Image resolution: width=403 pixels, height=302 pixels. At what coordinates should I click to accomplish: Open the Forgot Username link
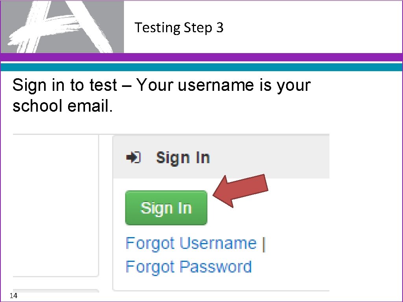[x=193, y=243]
